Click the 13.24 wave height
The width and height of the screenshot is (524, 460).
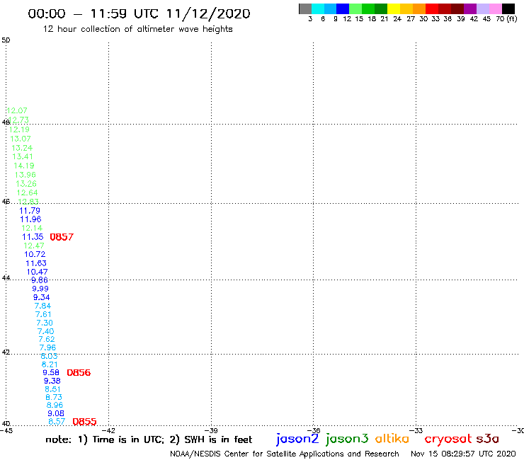tap(22, 148)
